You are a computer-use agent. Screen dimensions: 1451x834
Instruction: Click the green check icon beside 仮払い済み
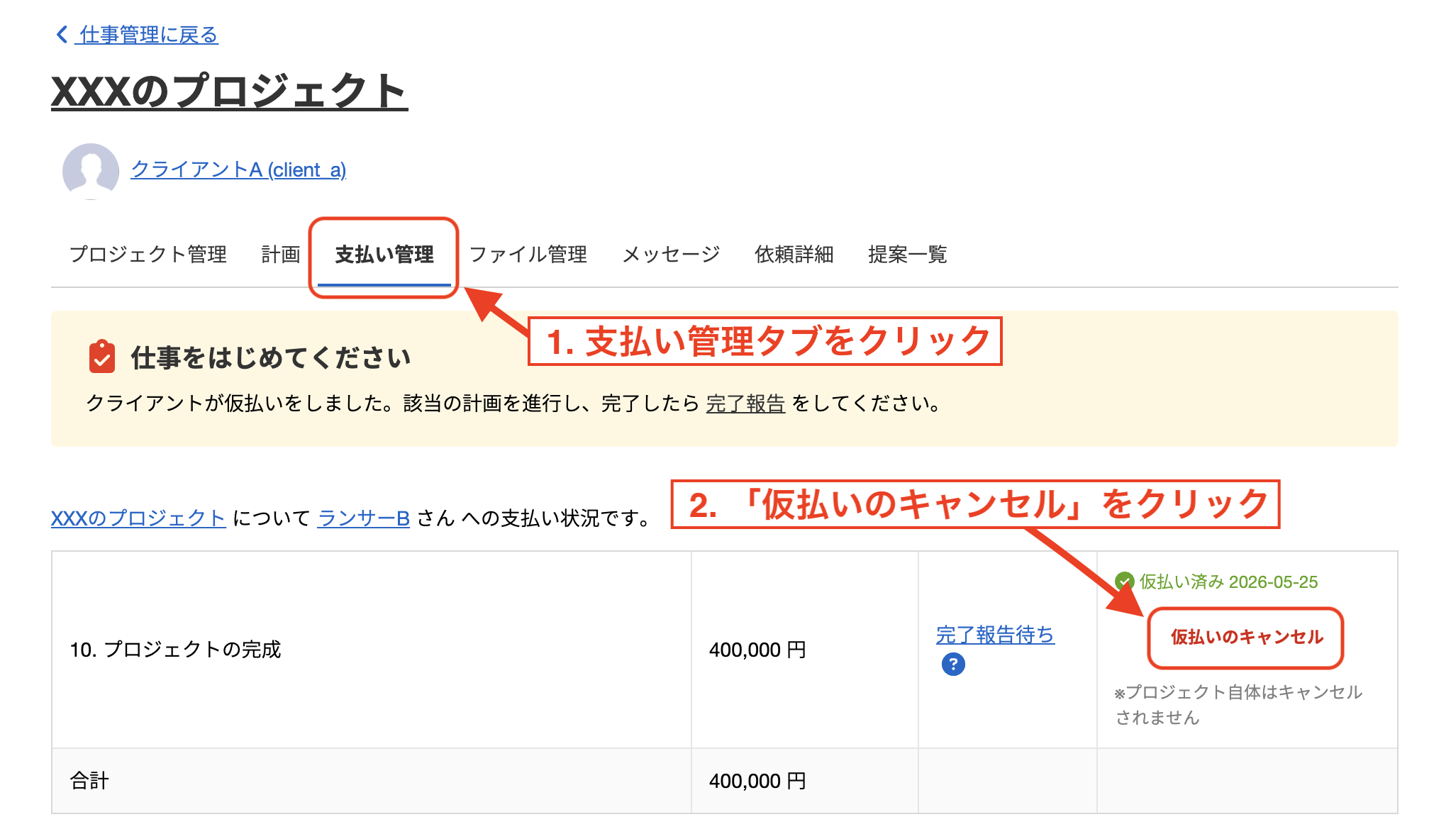click(x=1124, y=582)
